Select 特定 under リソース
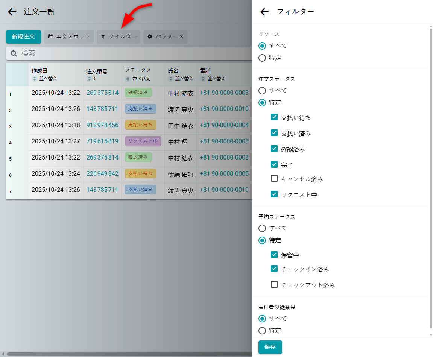The image size is (433, 357). coord(262,58)
